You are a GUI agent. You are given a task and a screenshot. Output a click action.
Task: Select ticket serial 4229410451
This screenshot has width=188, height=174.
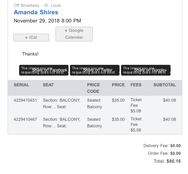[x=25, y=100]
